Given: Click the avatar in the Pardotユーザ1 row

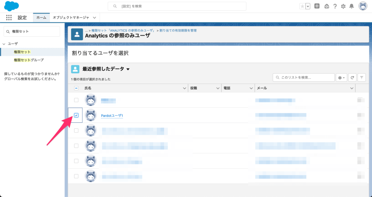Looking at the screenshot, I should (x=90, y=115).
